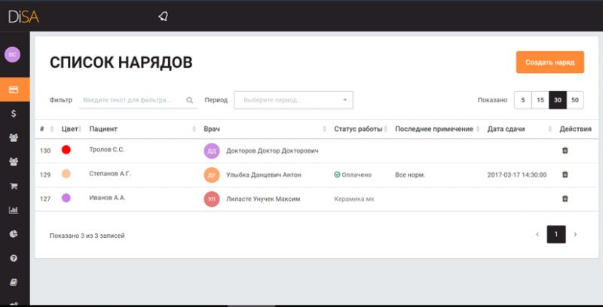The width and height of the screenshot is (603, 307).
Task: Delete order 130 with trash icon
Action: tap(565, 150)
